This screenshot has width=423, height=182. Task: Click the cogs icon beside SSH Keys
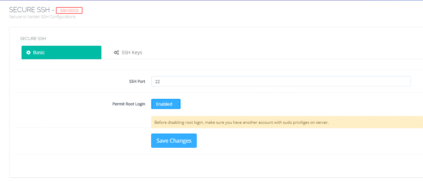117,52
